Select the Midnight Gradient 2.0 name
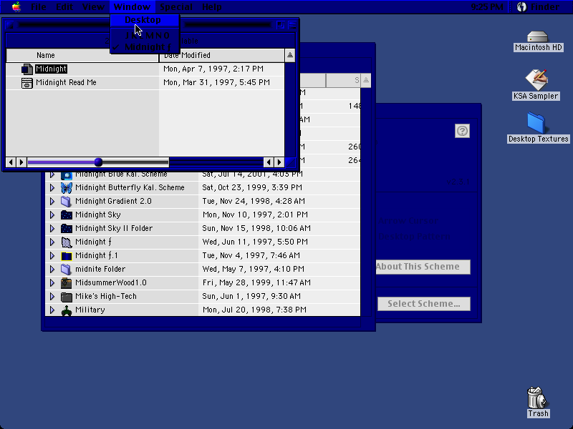 point(113,201)
